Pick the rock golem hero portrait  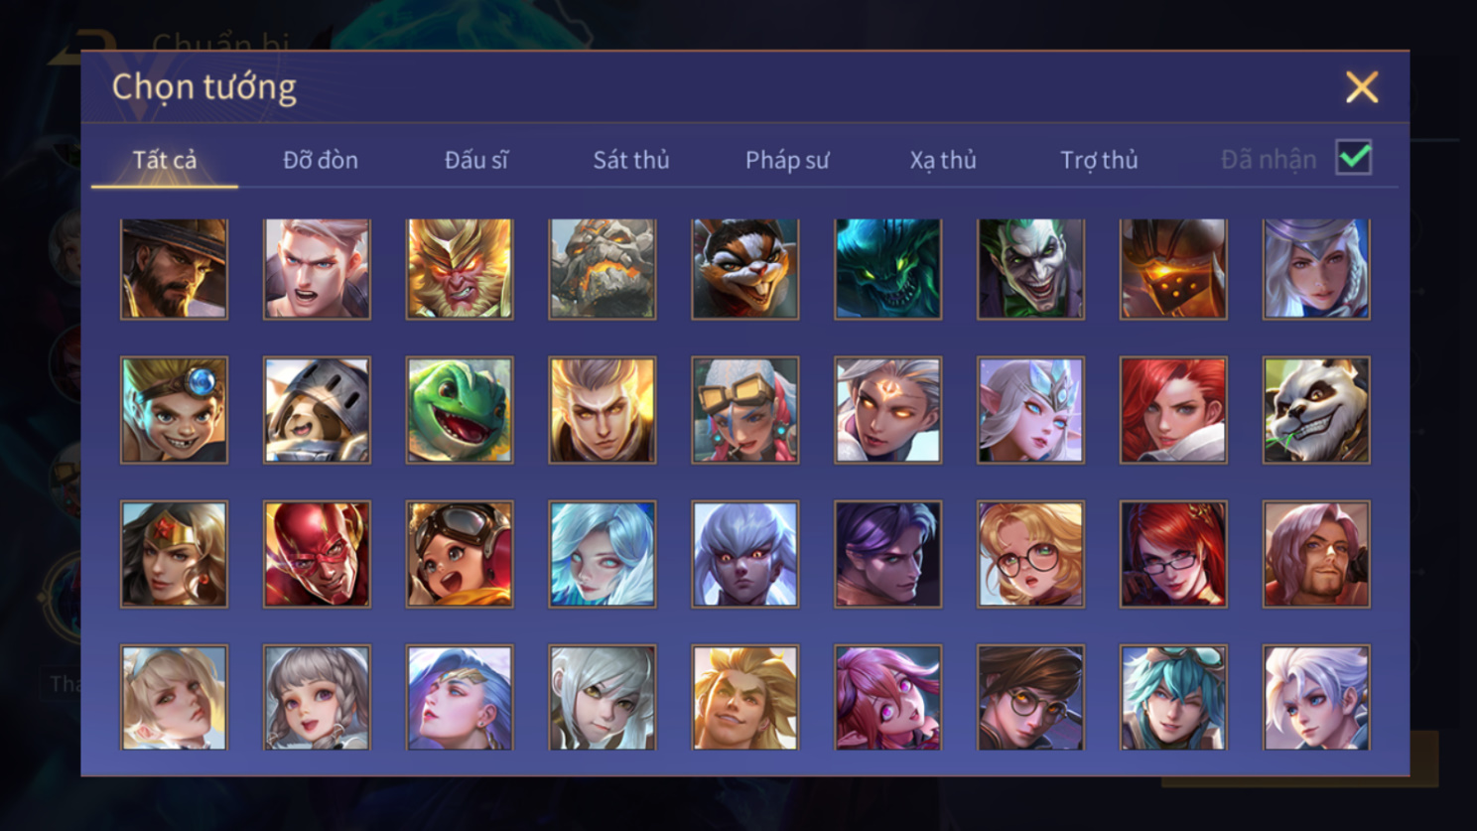603,269
